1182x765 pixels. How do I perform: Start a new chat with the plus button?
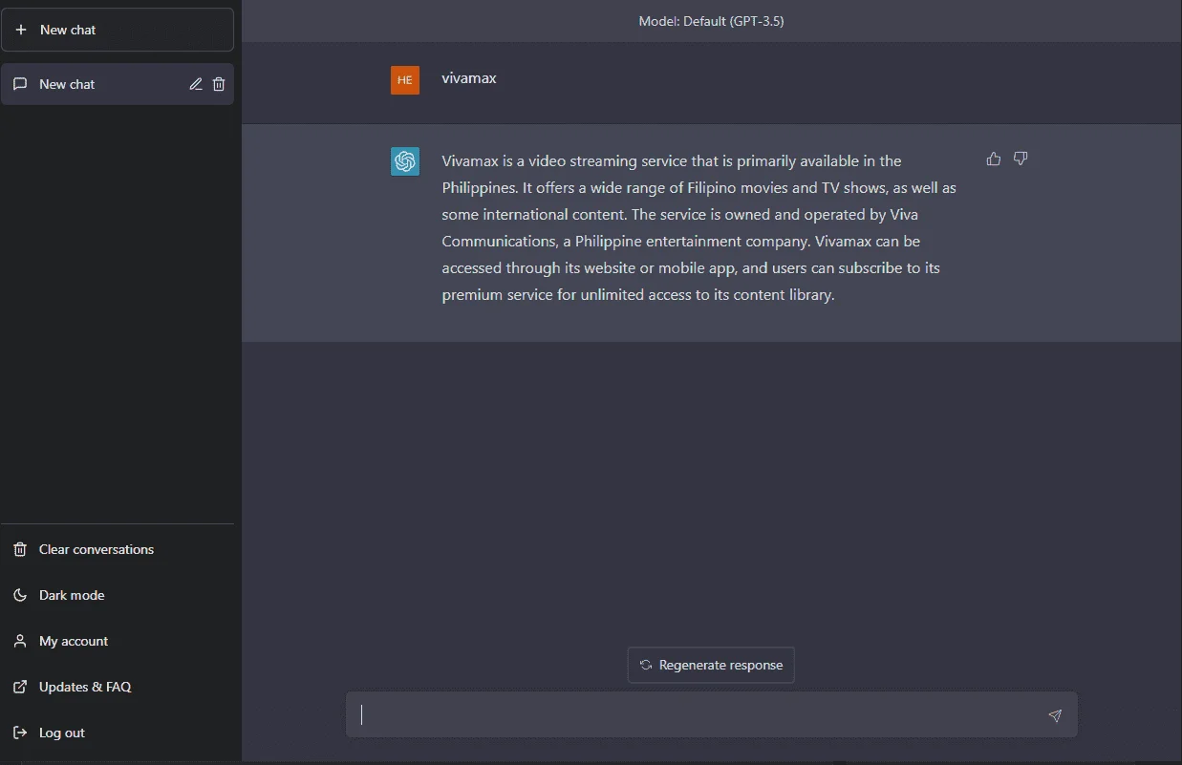118,30
